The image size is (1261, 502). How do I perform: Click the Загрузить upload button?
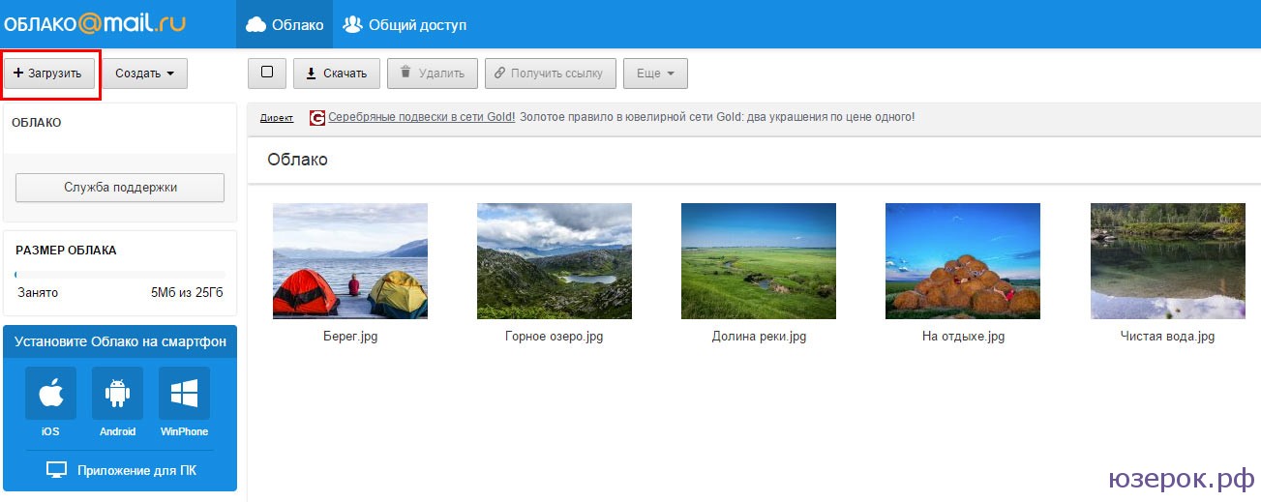(x=48, y=74)
